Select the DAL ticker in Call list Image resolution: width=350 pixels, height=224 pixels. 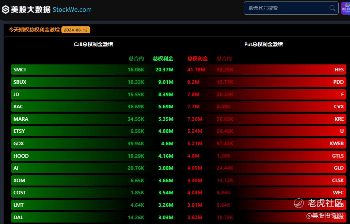tap(18, 217)
